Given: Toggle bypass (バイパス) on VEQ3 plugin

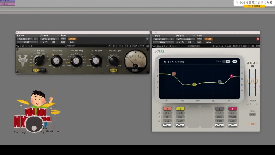Looking at the screenshot, I should coord(72,39).
